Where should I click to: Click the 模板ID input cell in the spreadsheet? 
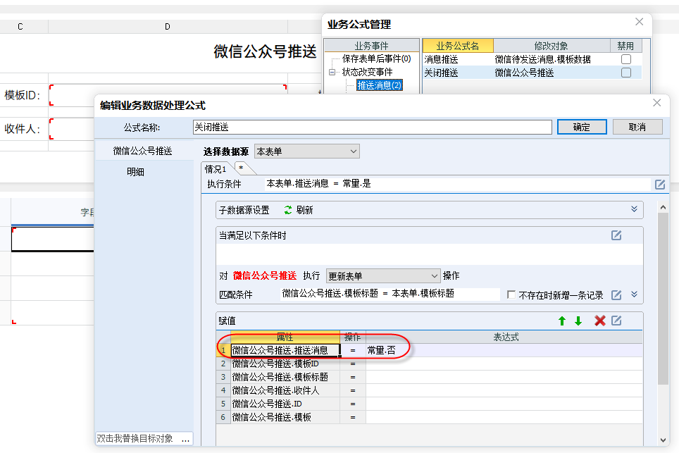[168, 95]
